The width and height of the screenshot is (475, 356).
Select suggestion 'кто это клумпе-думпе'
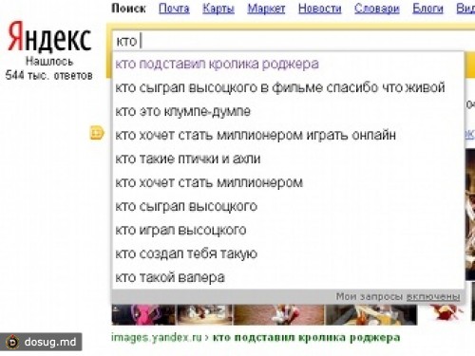tap(288, 111)
